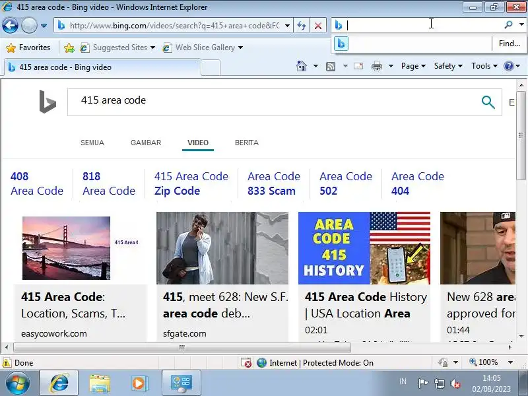Click the Refresh page icon
Viewport: 528px width, 396px height.
click(x=302, y=26)
